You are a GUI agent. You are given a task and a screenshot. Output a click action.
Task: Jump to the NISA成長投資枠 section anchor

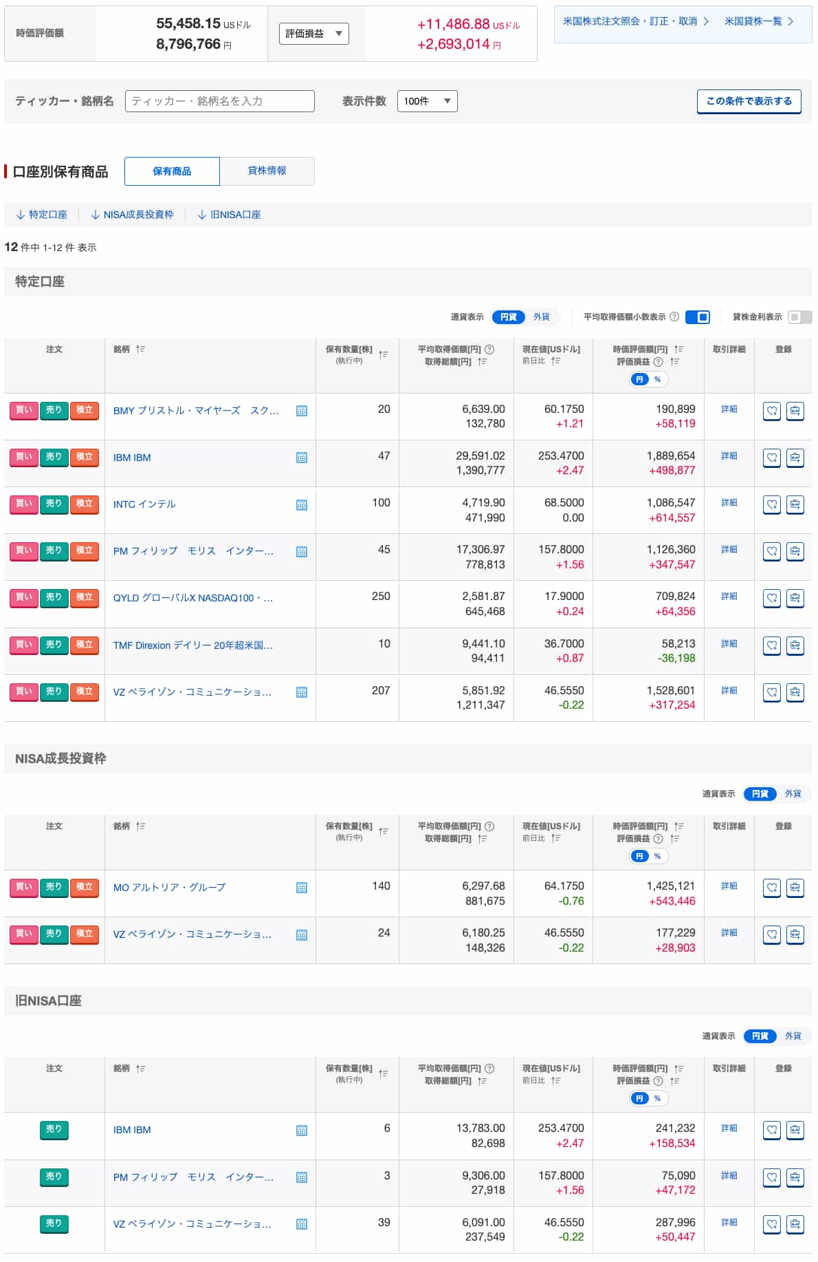[132, 215]
